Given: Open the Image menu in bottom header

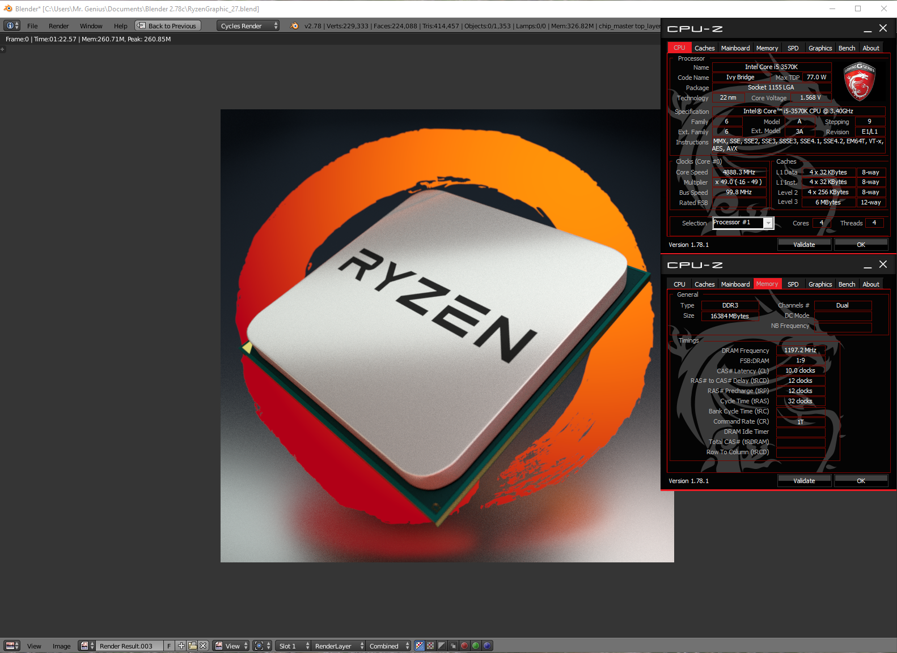Looking at the screenshot, I should click(61, 646).
